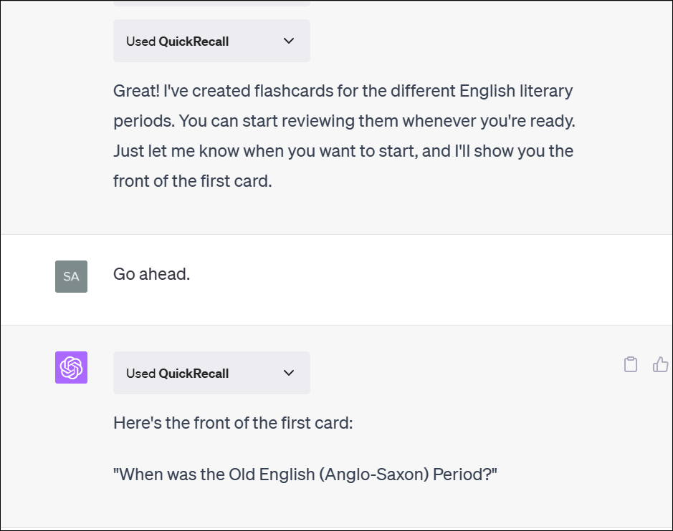Click the 'Just let me know when' line

click(x=343, y=151)
